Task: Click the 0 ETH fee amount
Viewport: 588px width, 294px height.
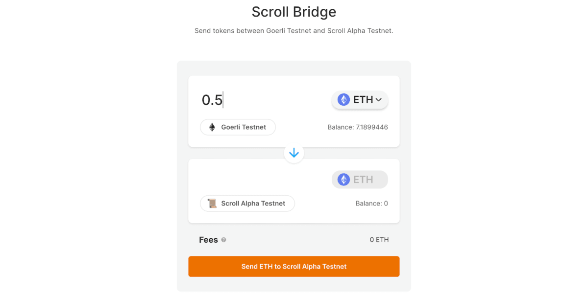Action: [379, 240]
